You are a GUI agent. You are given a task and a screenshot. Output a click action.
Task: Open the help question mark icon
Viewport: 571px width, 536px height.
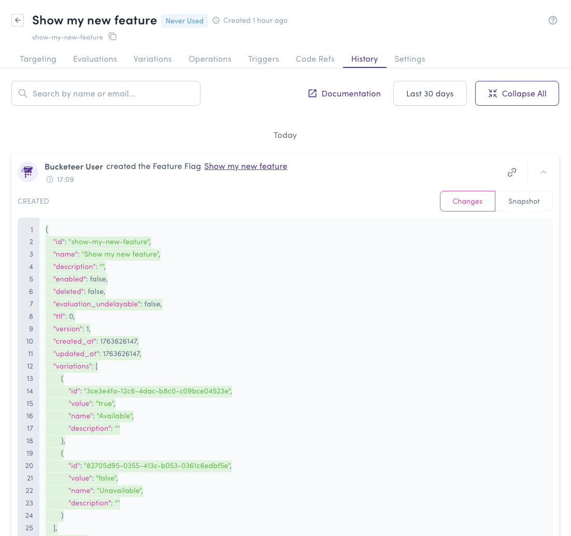(x=553, y=21)
